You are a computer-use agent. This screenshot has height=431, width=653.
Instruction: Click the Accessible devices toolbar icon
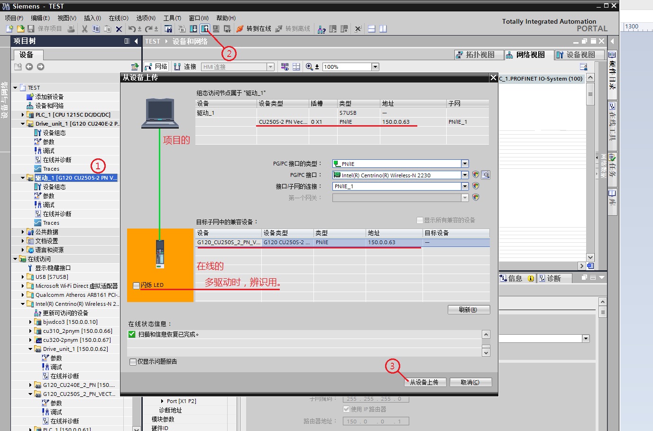pos(322,29)
